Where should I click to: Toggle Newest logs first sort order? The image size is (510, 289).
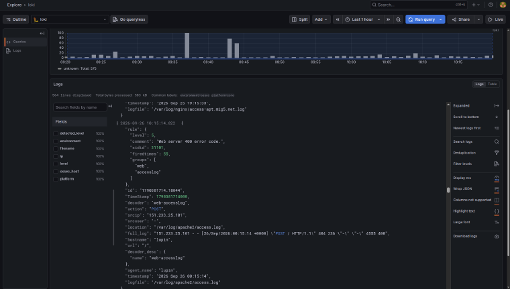click(x=497, y=128)
